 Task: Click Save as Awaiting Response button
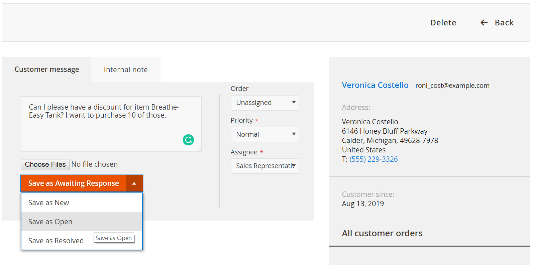click(x=73, y=183)
